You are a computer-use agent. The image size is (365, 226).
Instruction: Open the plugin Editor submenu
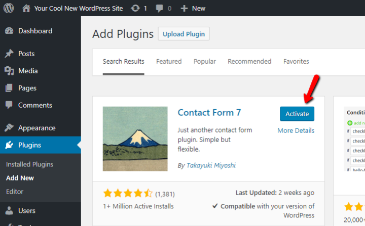pos(15,192)
